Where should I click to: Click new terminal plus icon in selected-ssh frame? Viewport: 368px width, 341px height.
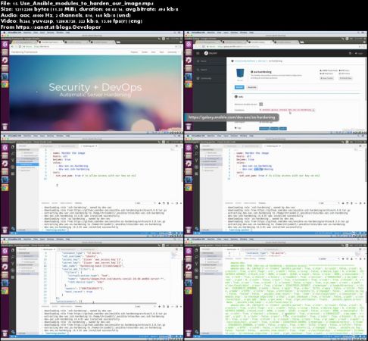click(343, 203)
